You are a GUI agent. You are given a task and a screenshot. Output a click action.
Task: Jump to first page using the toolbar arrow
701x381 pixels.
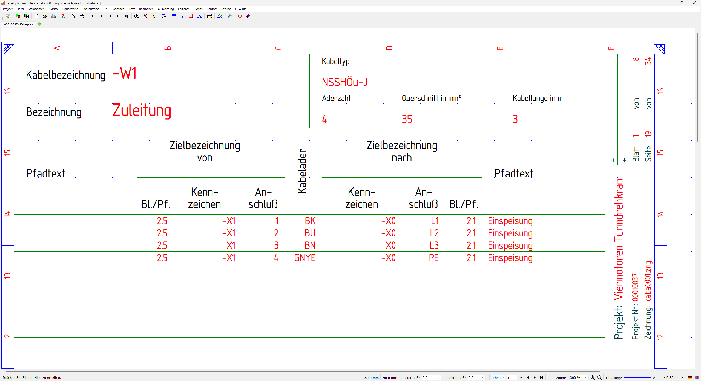101,16
